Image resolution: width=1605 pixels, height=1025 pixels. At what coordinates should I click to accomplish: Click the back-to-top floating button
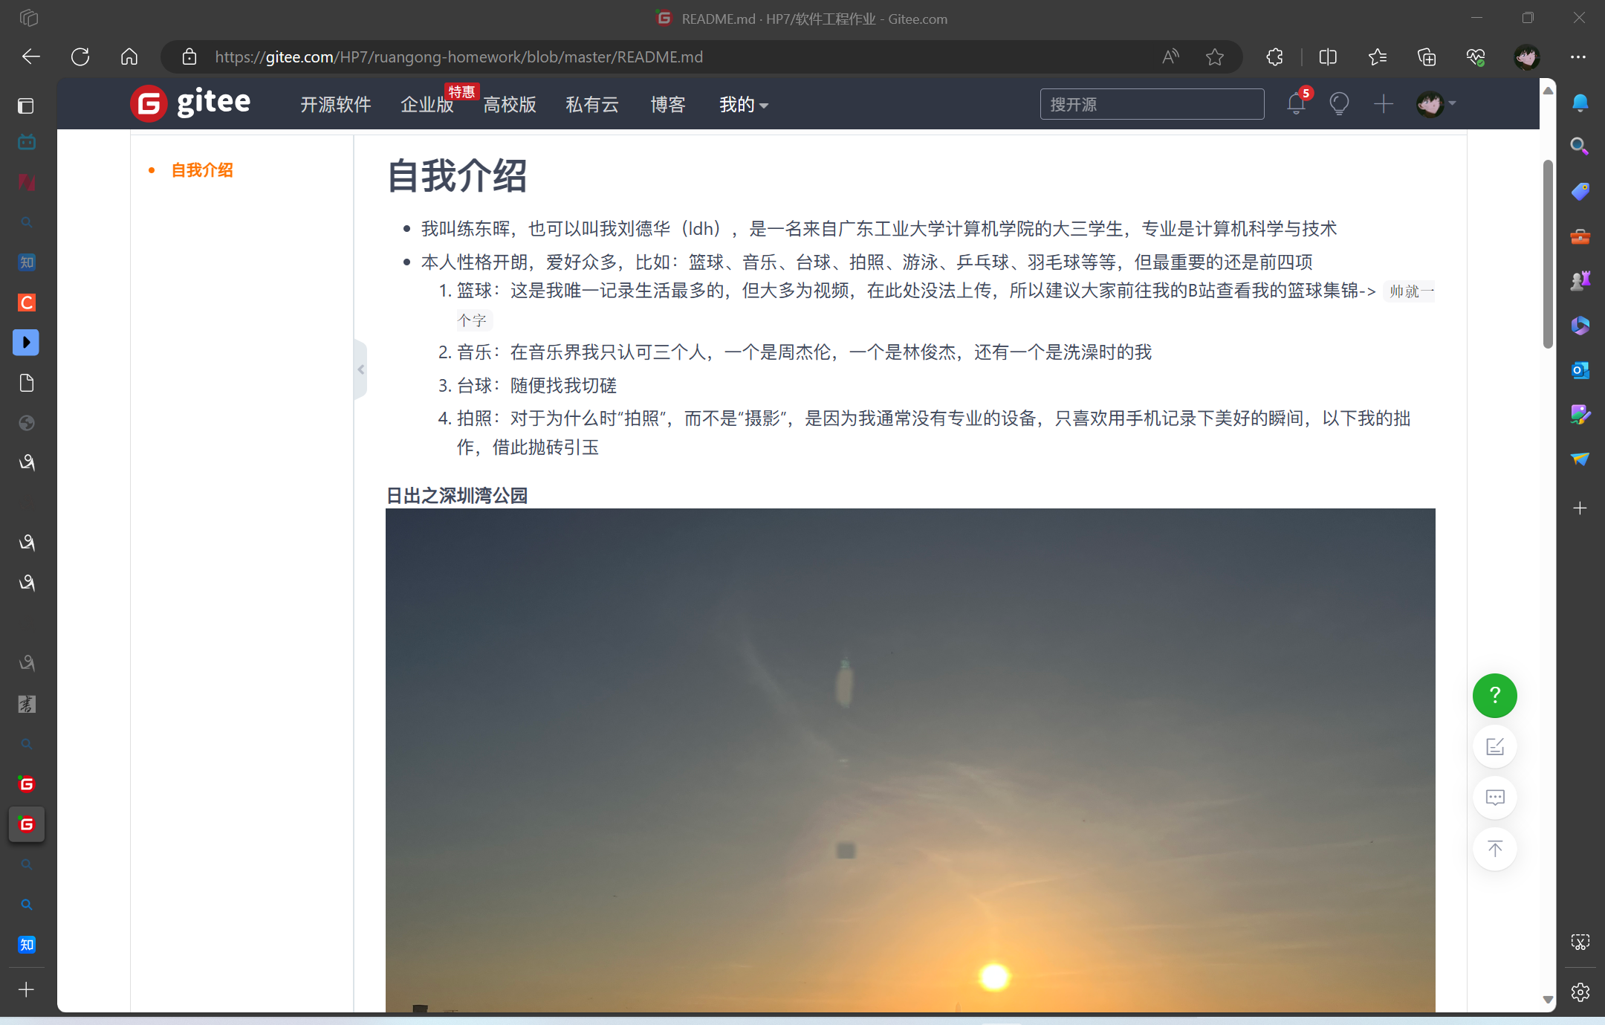coord(1494,849)
